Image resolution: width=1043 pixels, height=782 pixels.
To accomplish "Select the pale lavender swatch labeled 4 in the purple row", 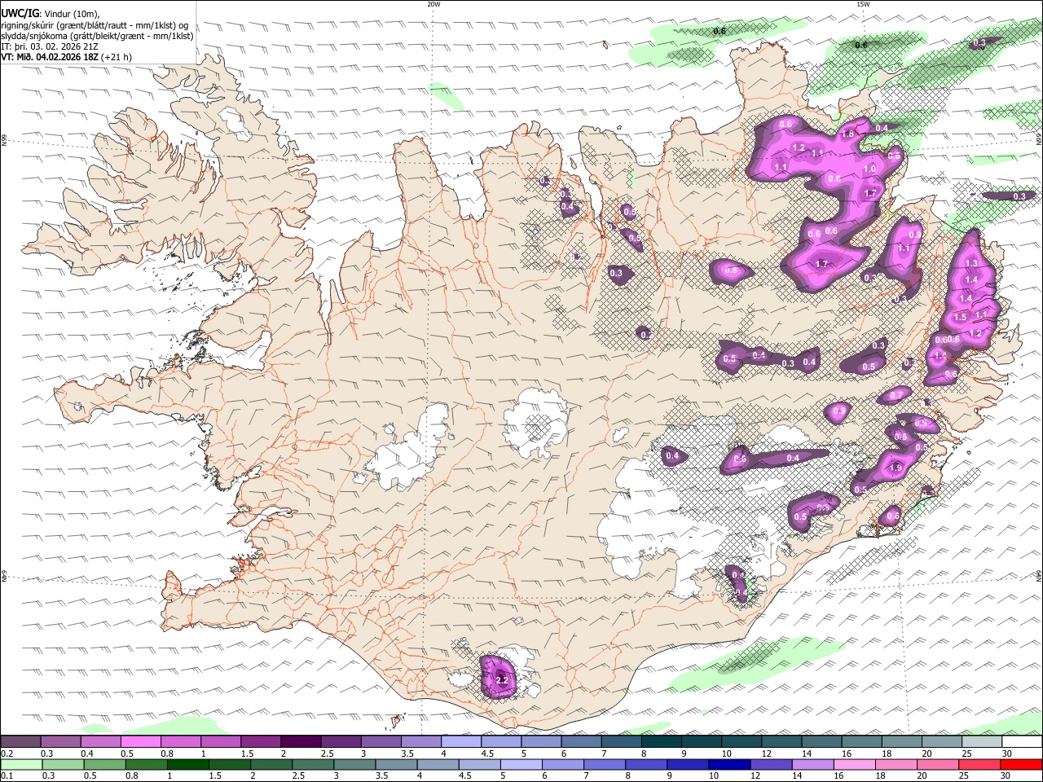I will click(x=460, y=742).
